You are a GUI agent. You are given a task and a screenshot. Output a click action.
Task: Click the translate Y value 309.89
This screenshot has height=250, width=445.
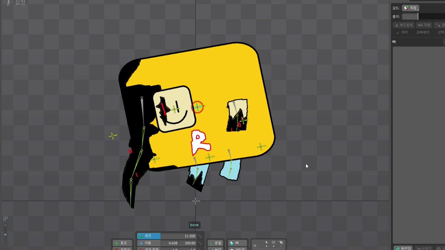click(188, 243)
